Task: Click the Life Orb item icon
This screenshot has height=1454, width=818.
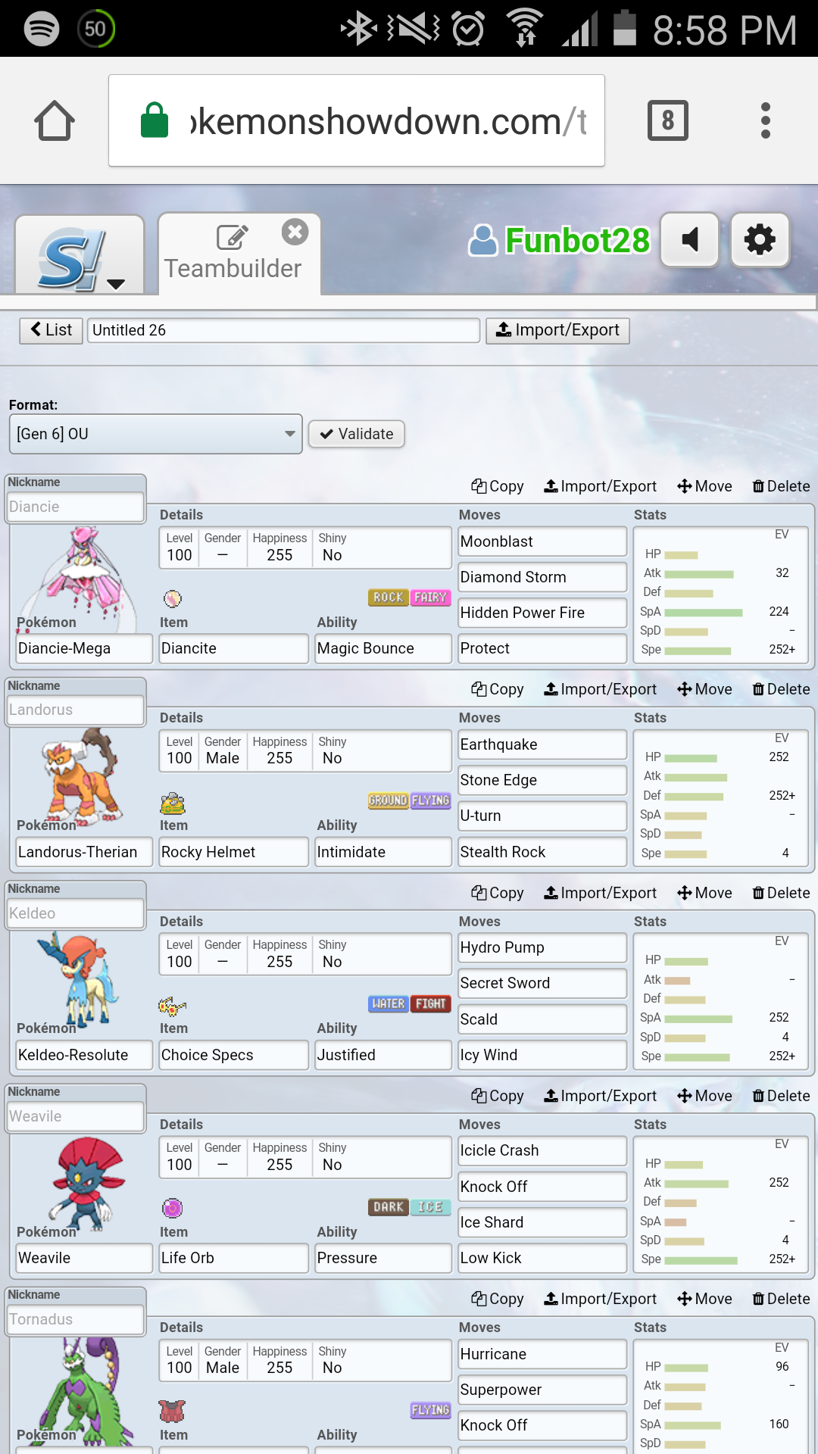Action: point(173,1208)
